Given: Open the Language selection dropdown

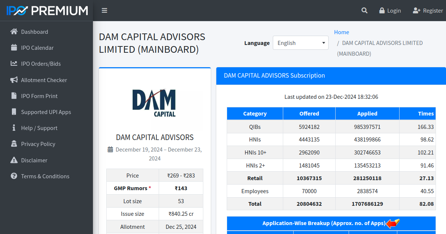Looking at the screenshot, I should pos(300,43).
